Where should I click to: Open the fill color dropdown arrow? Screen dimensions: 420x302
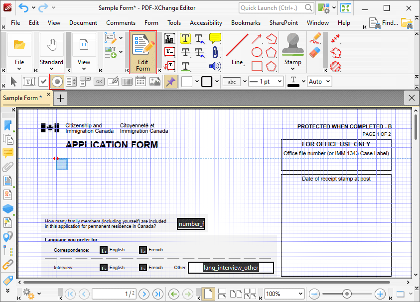click(x=197, y=81)
